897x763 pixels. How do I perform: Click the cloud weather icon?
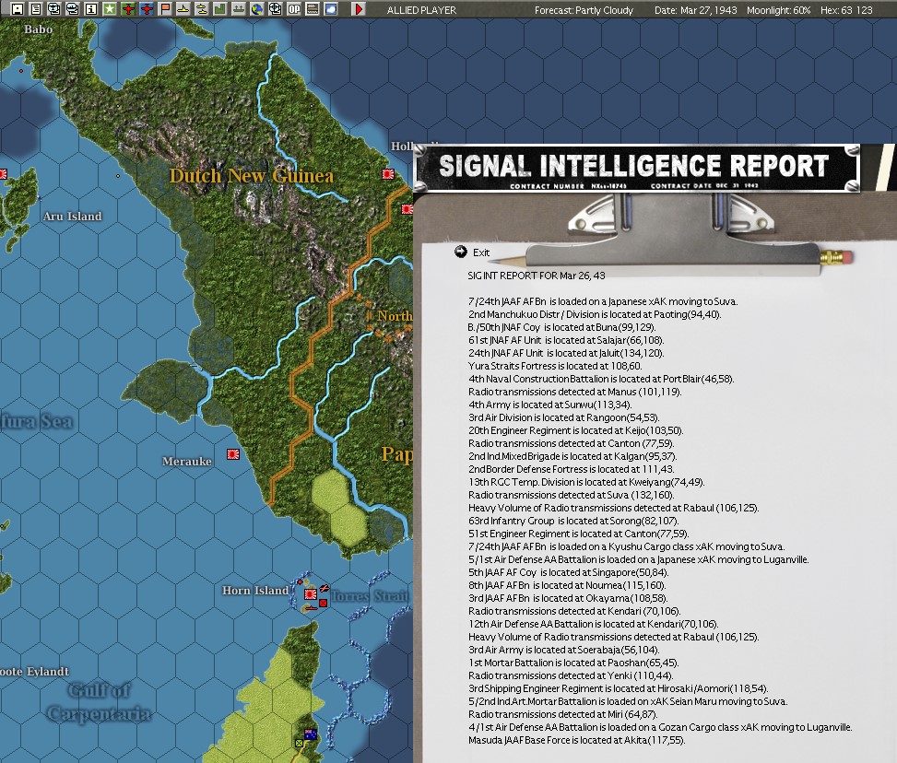coord(331,8)
